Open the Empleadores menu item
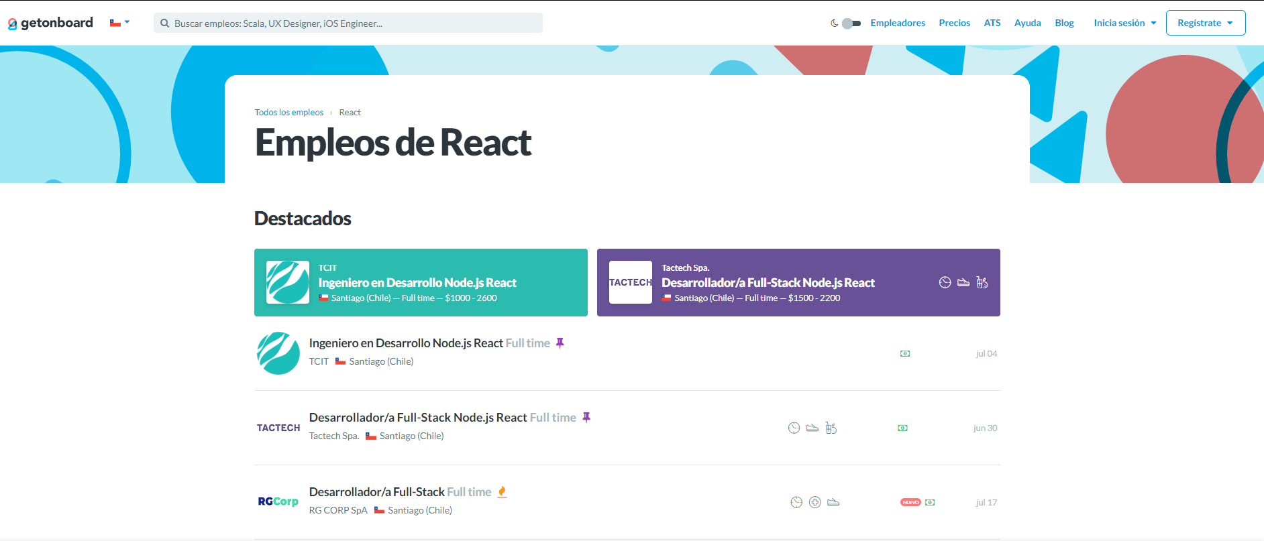This screenshot has height=541, width=1264. click(x=898, y=23)
